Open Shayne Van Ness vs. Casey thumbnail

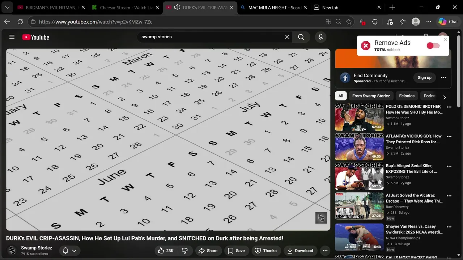pyautogui.click(x=359, y=237)
